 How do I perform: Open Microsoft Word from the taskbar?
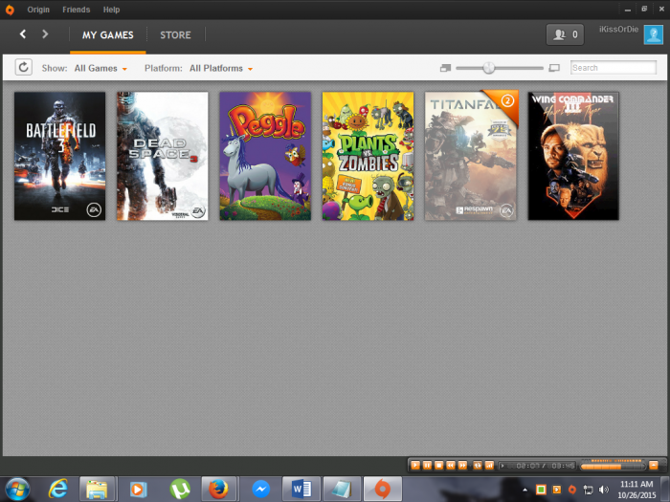tap(301, 490)
